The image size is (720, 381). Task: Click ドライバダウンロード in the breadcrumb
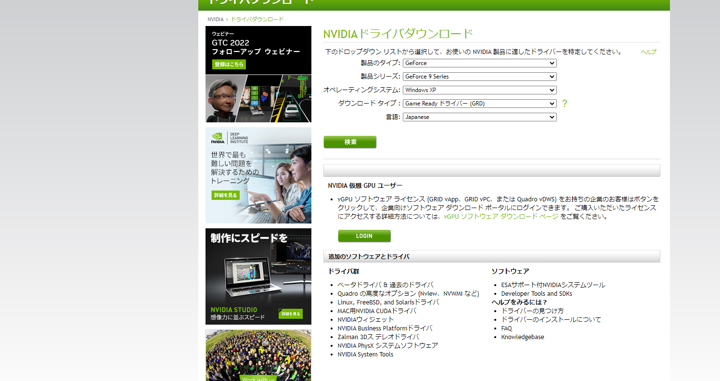(257, 19)
